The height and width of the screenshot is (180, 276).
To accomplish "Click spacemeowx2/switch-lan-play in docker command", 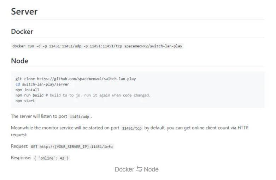I will (153, 46).
